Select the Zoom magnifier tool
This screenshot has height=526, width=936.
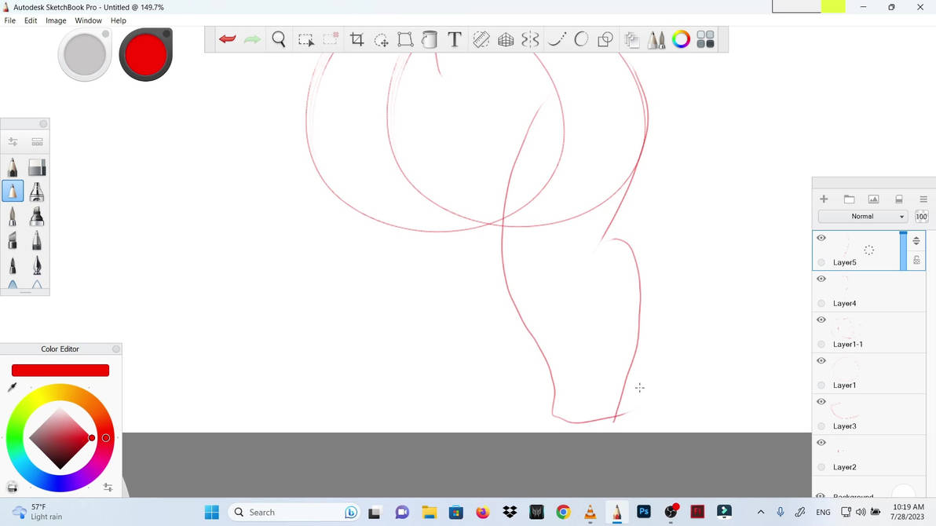279,39
